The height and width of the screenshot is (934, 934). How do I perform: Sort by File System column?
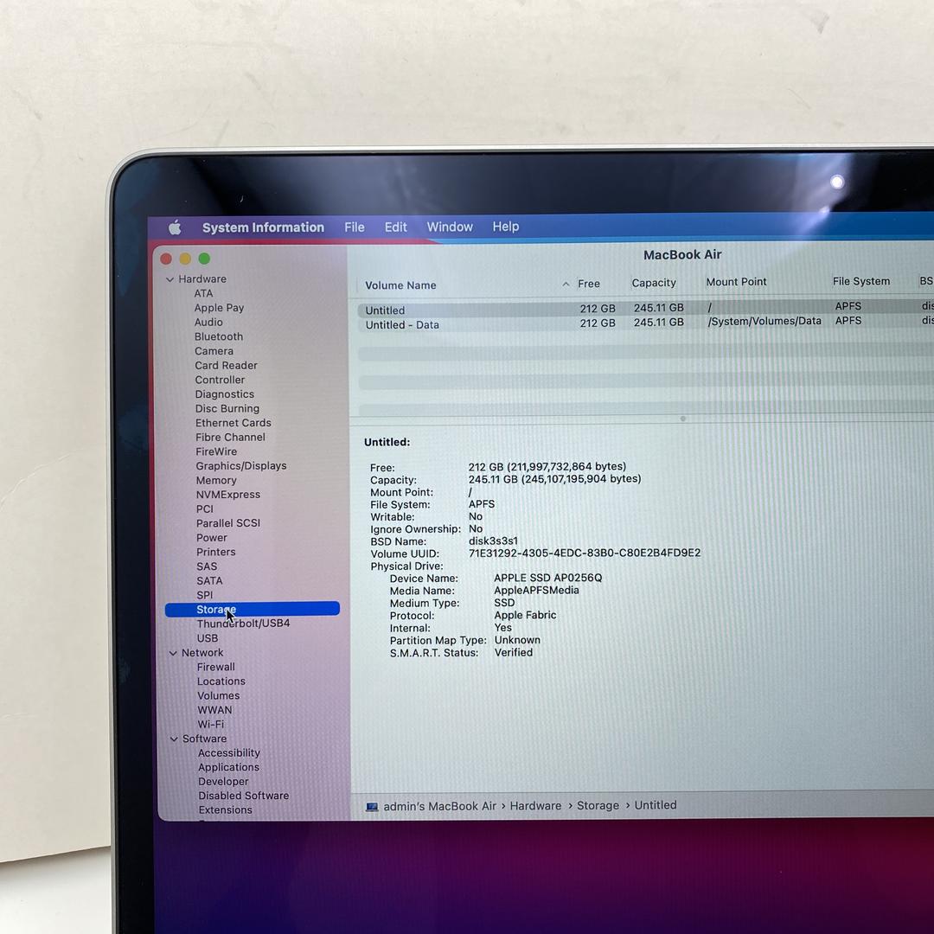(x=861, y=281)
